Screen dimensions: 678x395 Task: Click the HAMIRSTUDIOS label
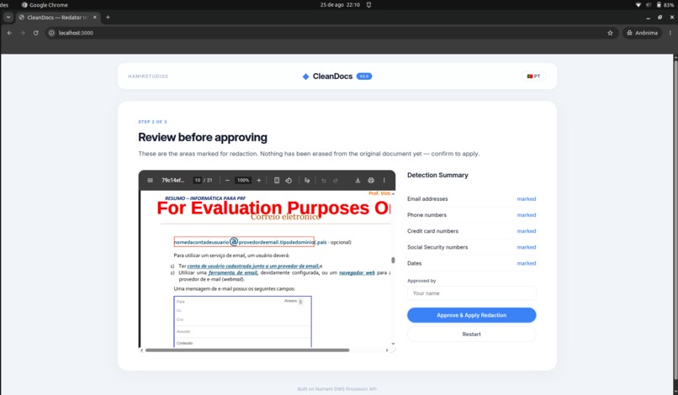(x=148, y=76)
